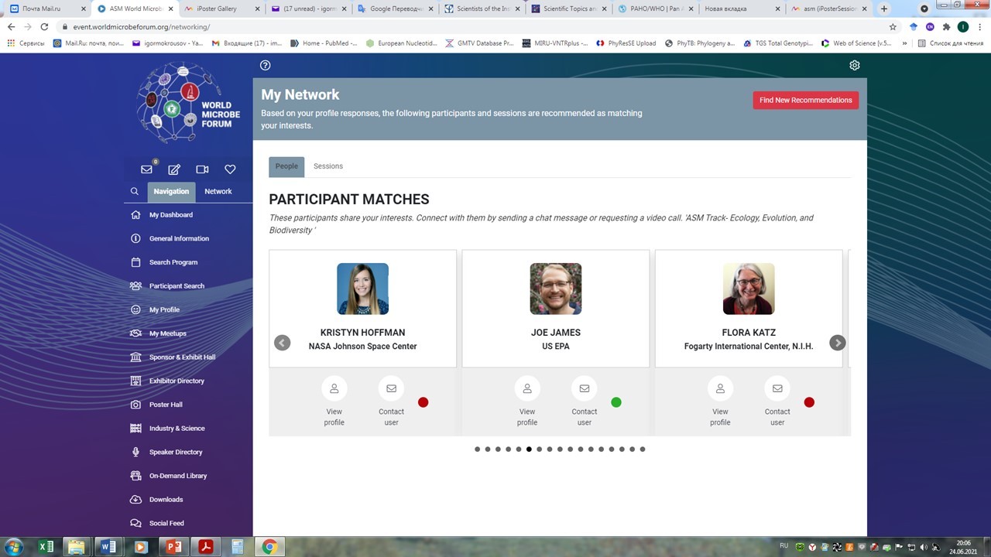Open the favorites heart icon in sidebar
Viewport: 991px width, 557px height.
tap(230, 169)
